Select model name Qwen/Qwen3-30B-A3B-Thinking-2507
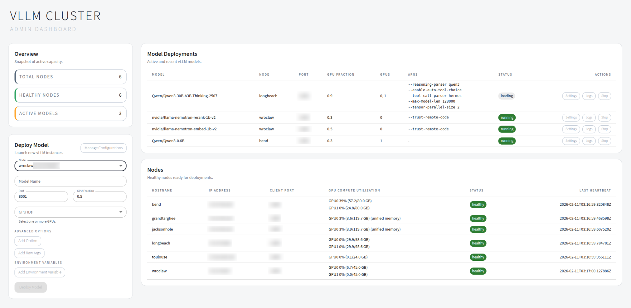This screenshot has height=308, width=631. pos(185,96)
